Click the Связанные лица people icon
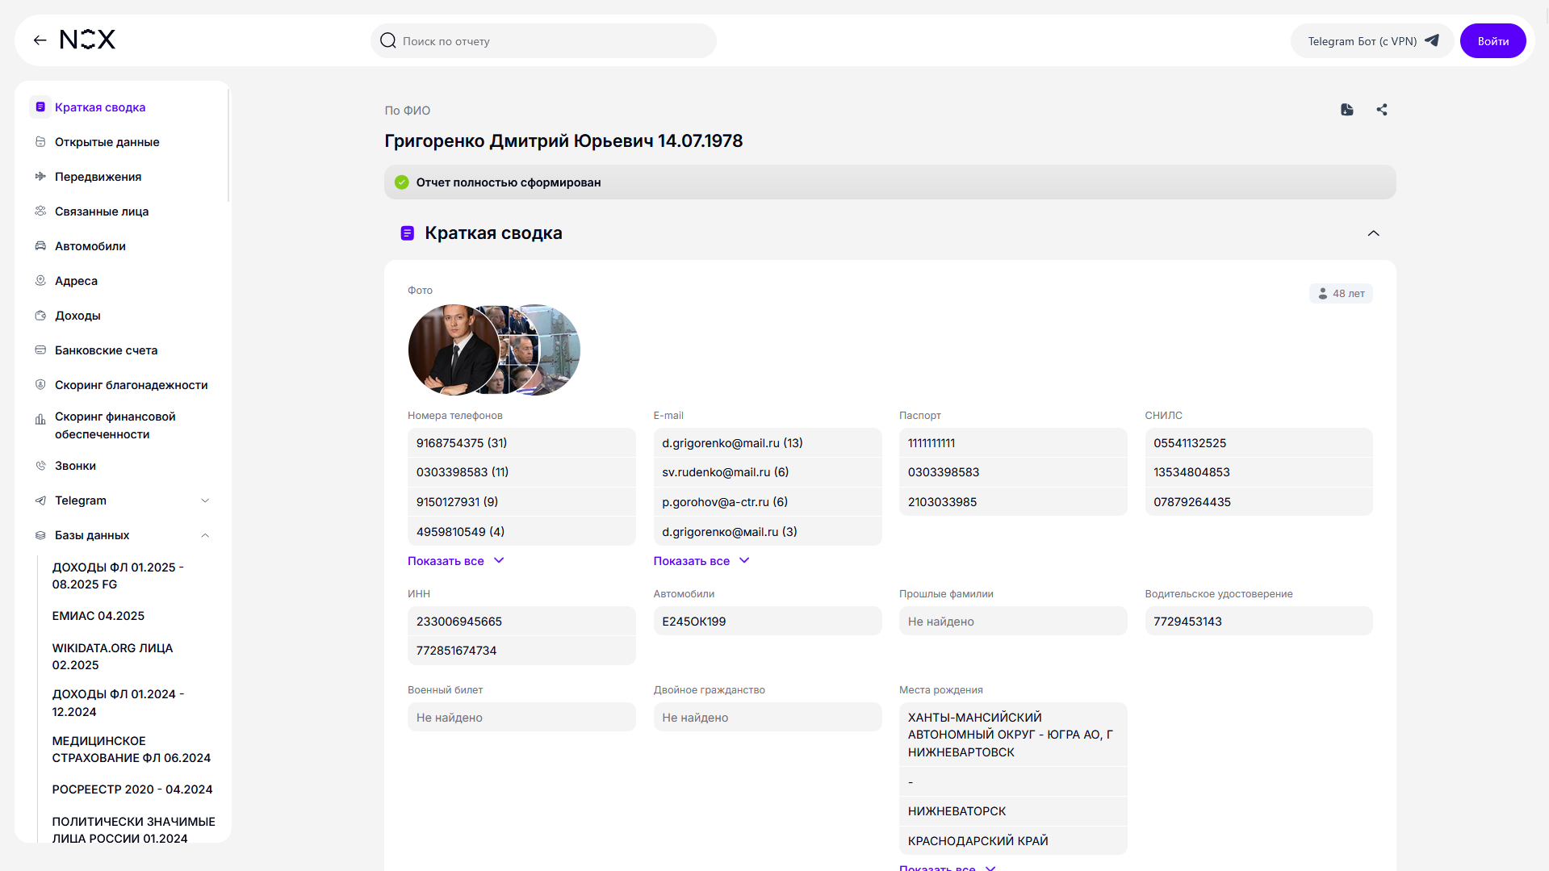Screen dimensions: 1549x871 click(40, 211)
